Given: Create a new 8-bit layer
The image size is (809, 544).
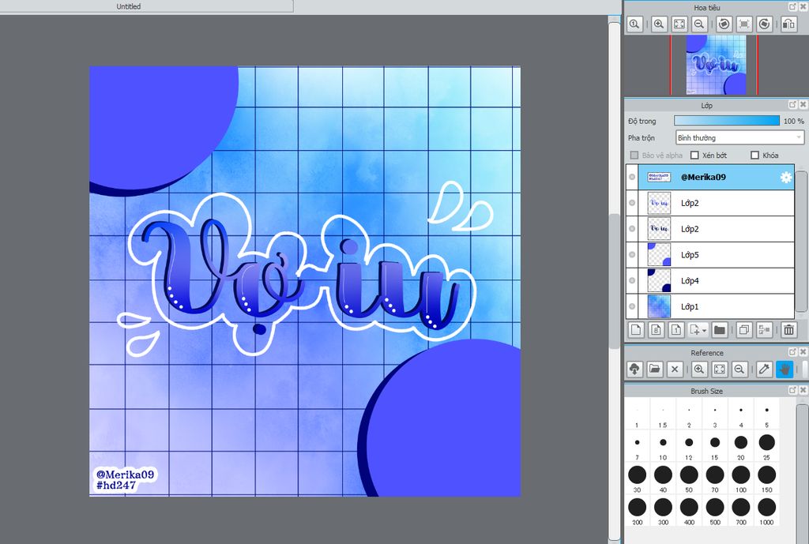Looking at the screenshot, I should [656, 329].
